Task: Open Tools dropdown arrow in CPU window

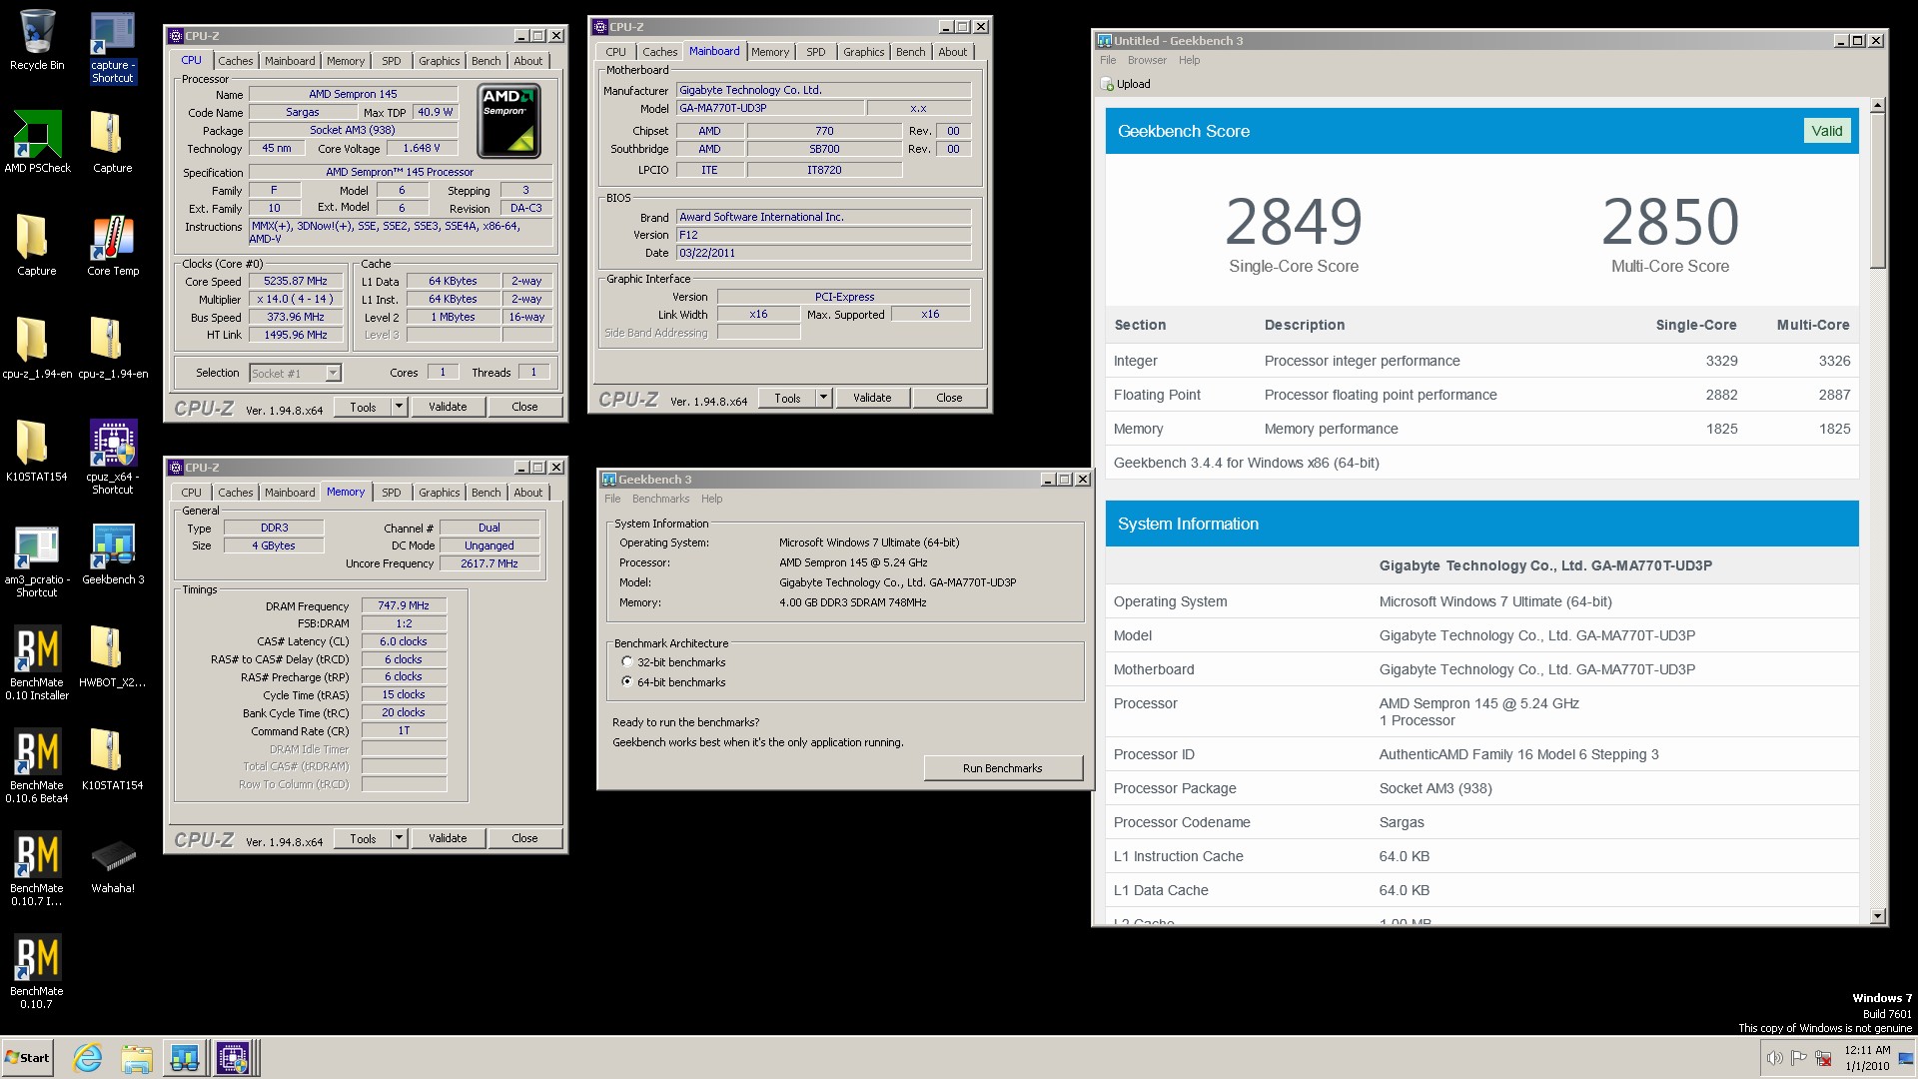Action: 399,407
